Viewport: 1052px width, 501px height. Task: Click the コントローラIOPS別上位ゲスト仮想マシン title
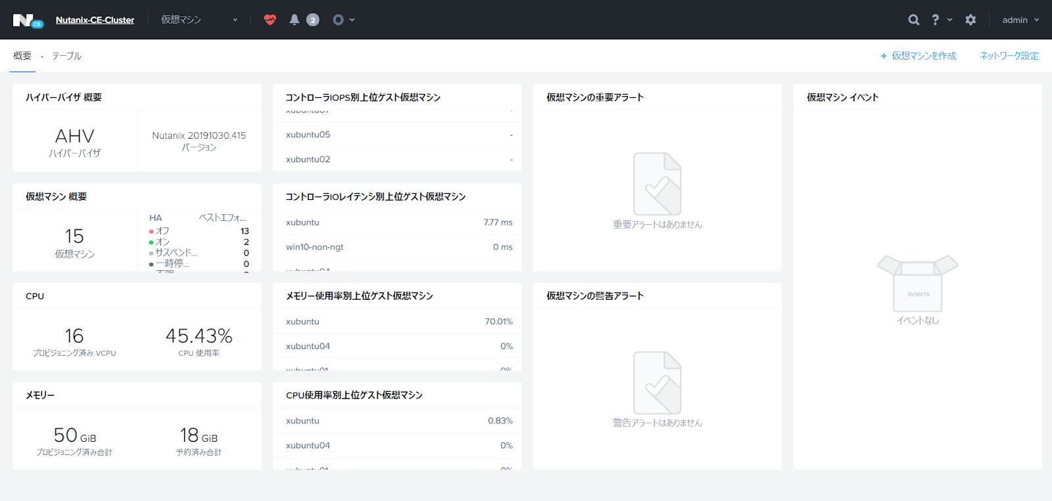363,97
